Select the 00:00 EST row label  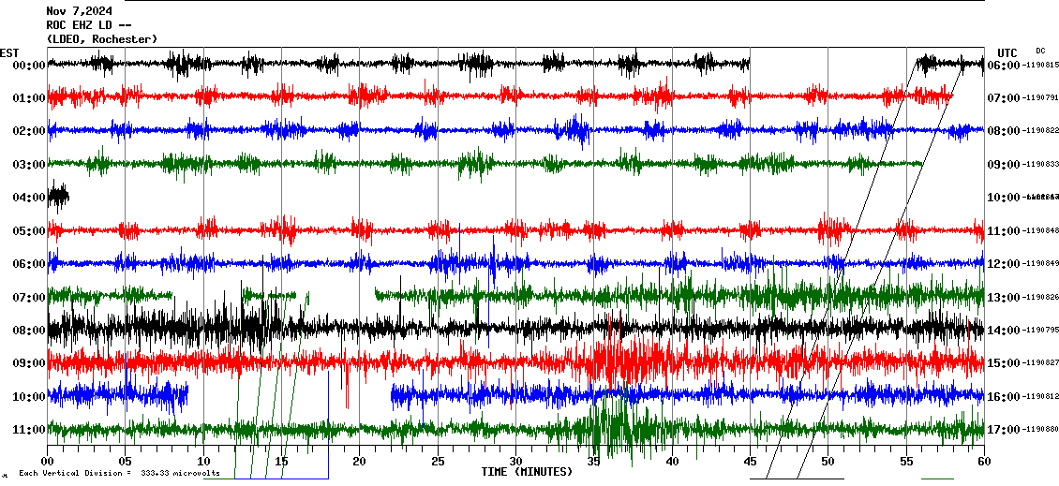29,66
